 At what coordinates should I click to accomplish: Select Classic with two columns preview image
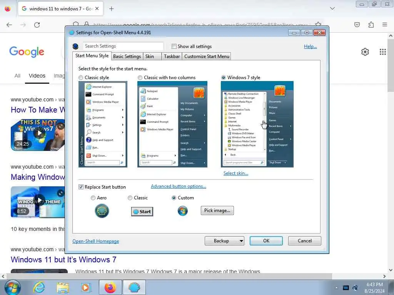[172, 124]
